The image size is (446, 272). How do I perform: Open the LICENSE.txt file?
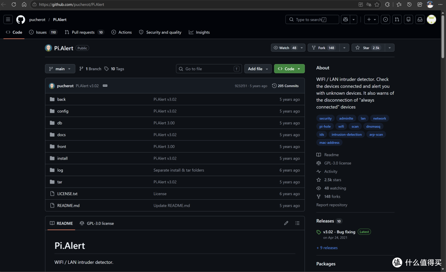tap(67, 194)
